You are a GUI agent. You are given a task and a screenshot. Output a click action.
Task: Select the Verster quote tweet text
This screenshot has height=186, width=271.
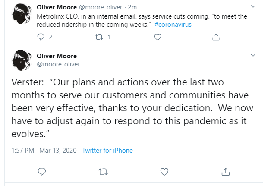[129, 108]
